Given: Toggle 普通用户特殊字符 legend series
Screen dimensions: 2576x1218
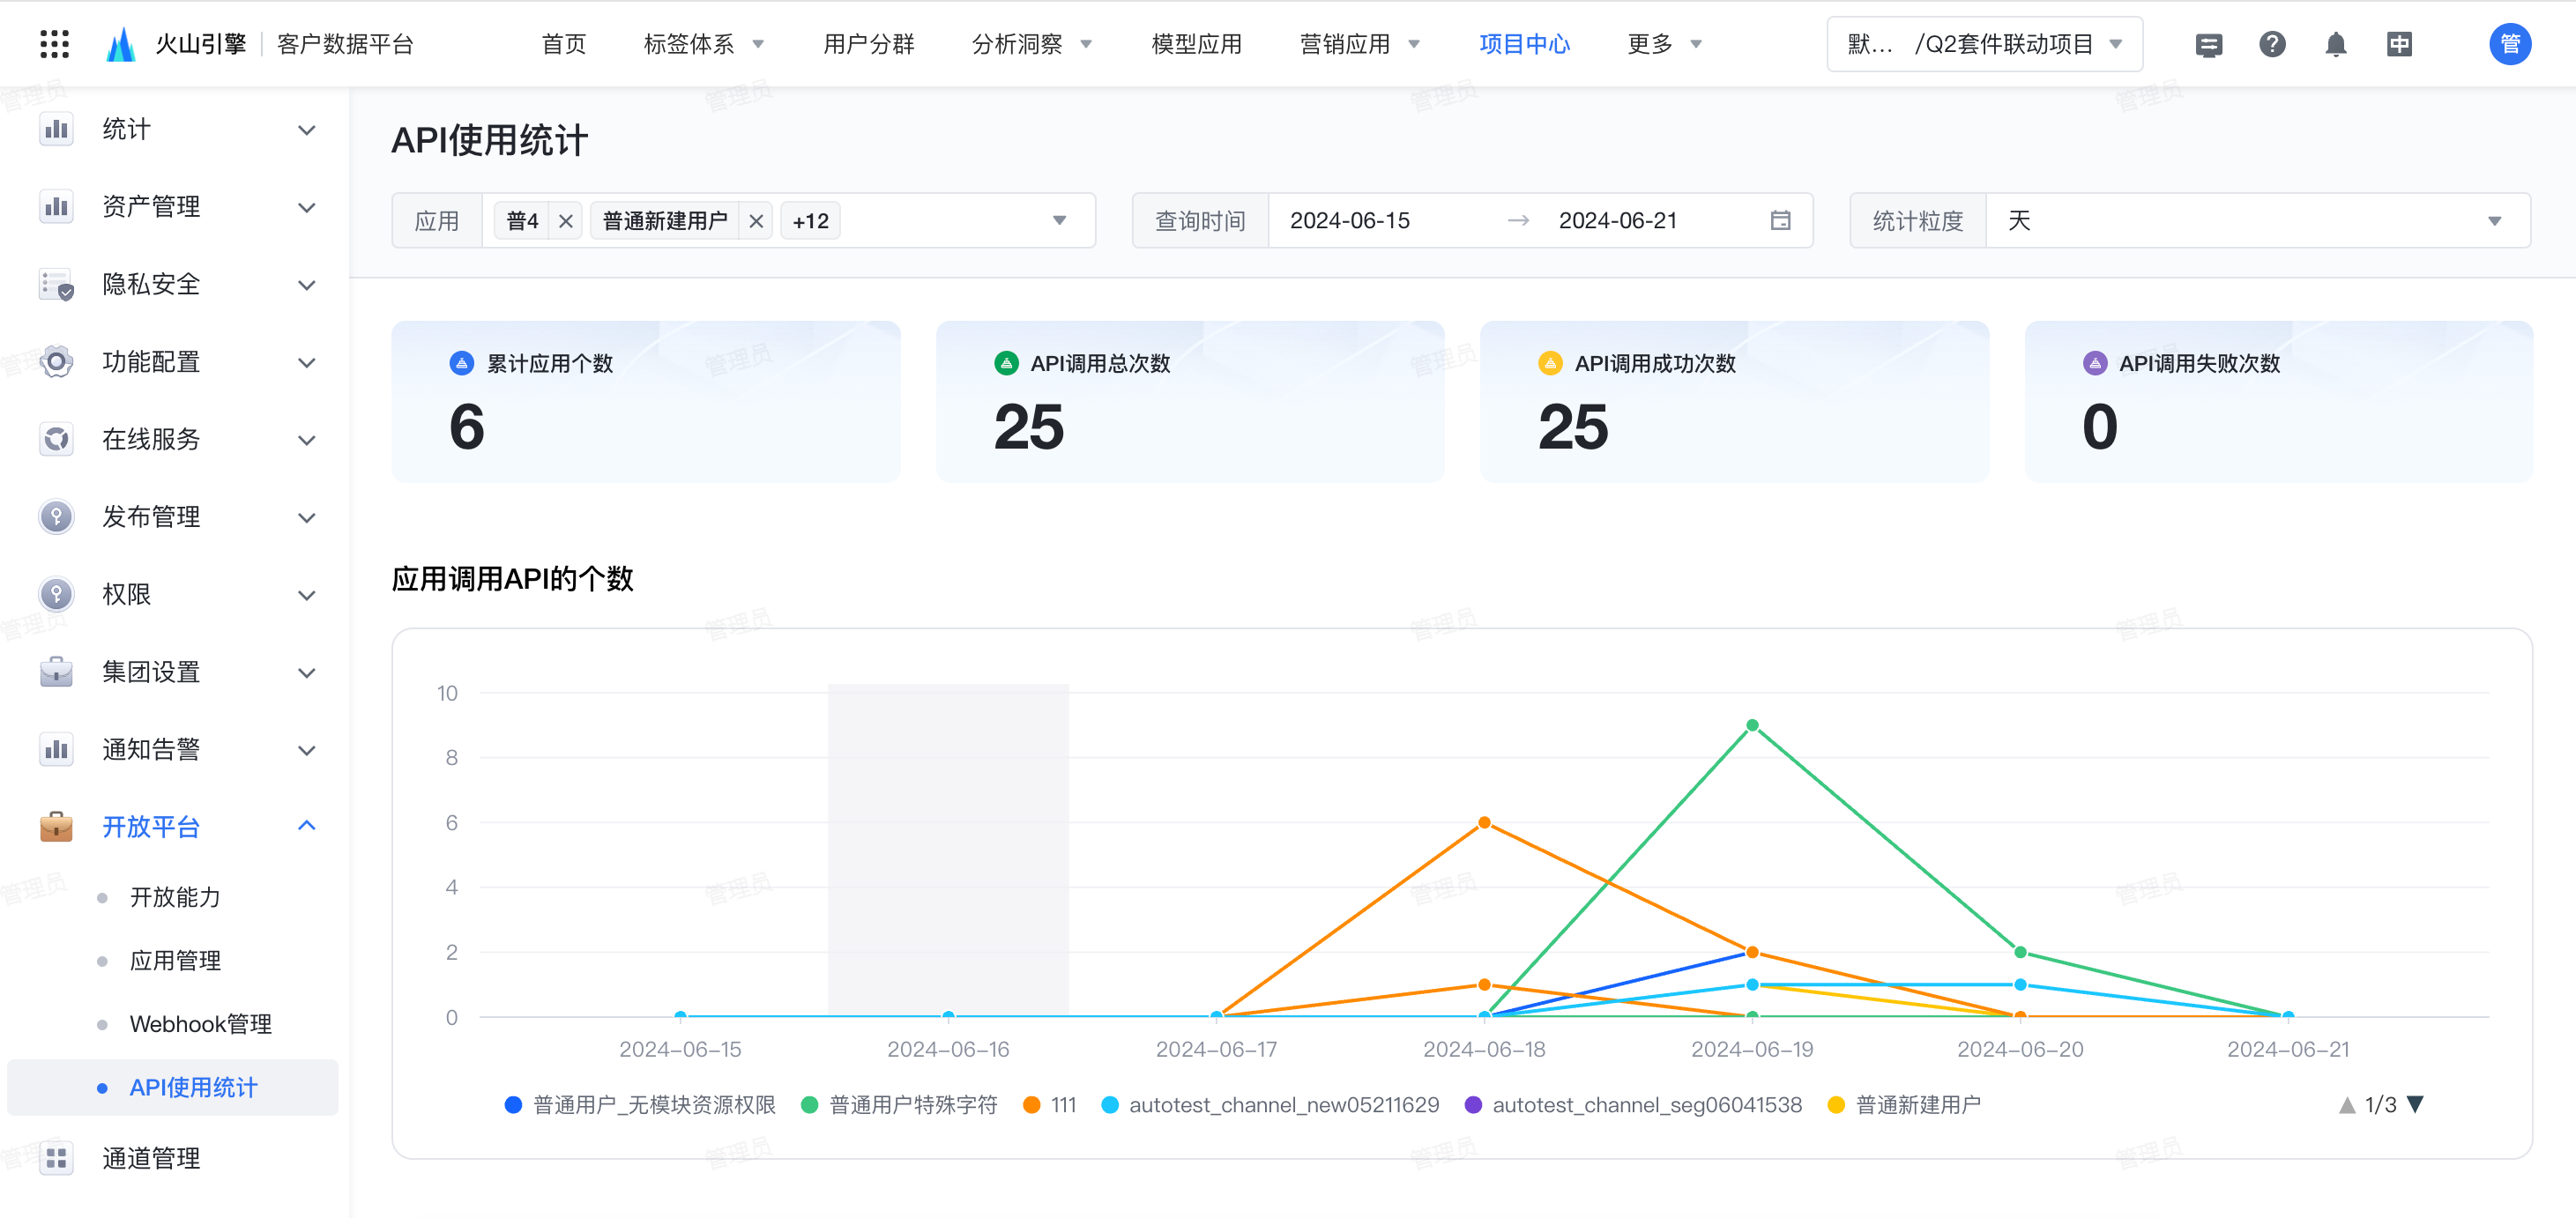Looking at the screenshot, I should tap(899, 1105).
